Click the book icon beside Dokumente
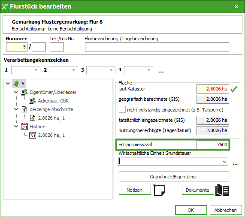The image size is (245, 217). coord(222,190)
